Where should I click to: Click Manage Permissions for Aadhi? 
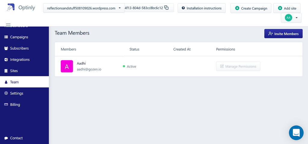click(x=238, y=66)
